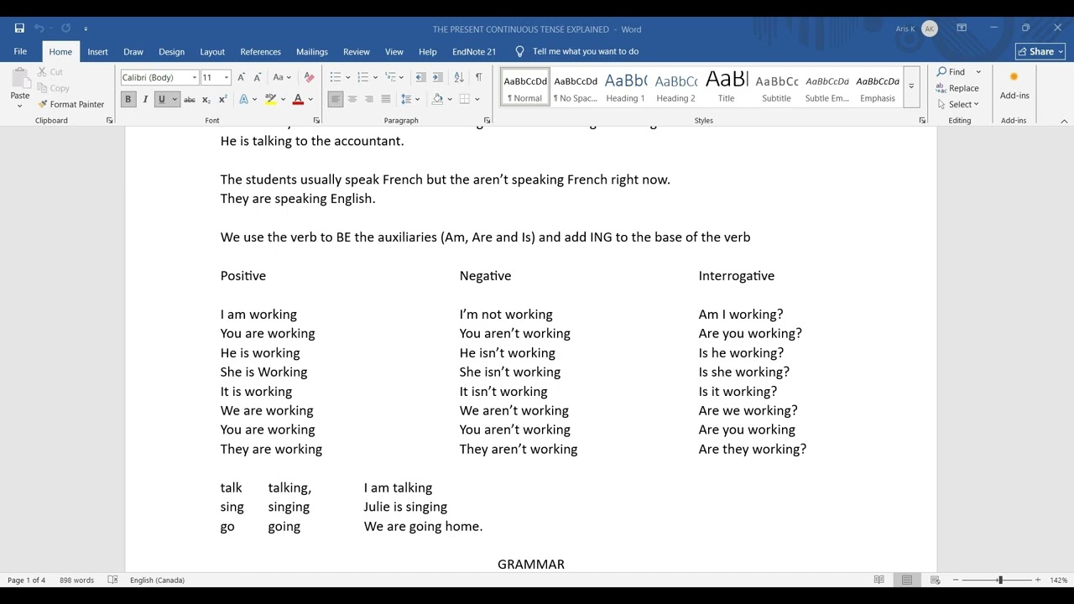Image resolution: width=1074 pixels, height=604 pixels.
Task: Open the proofing check icon in status bar
Action: [112, 580]
